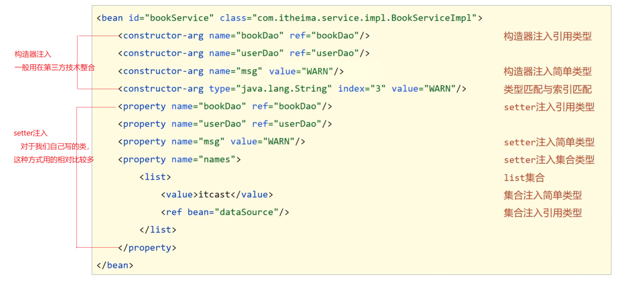Select property name="bookDao" line
Viewport: 636px width, 286px height.
(225, 107)
